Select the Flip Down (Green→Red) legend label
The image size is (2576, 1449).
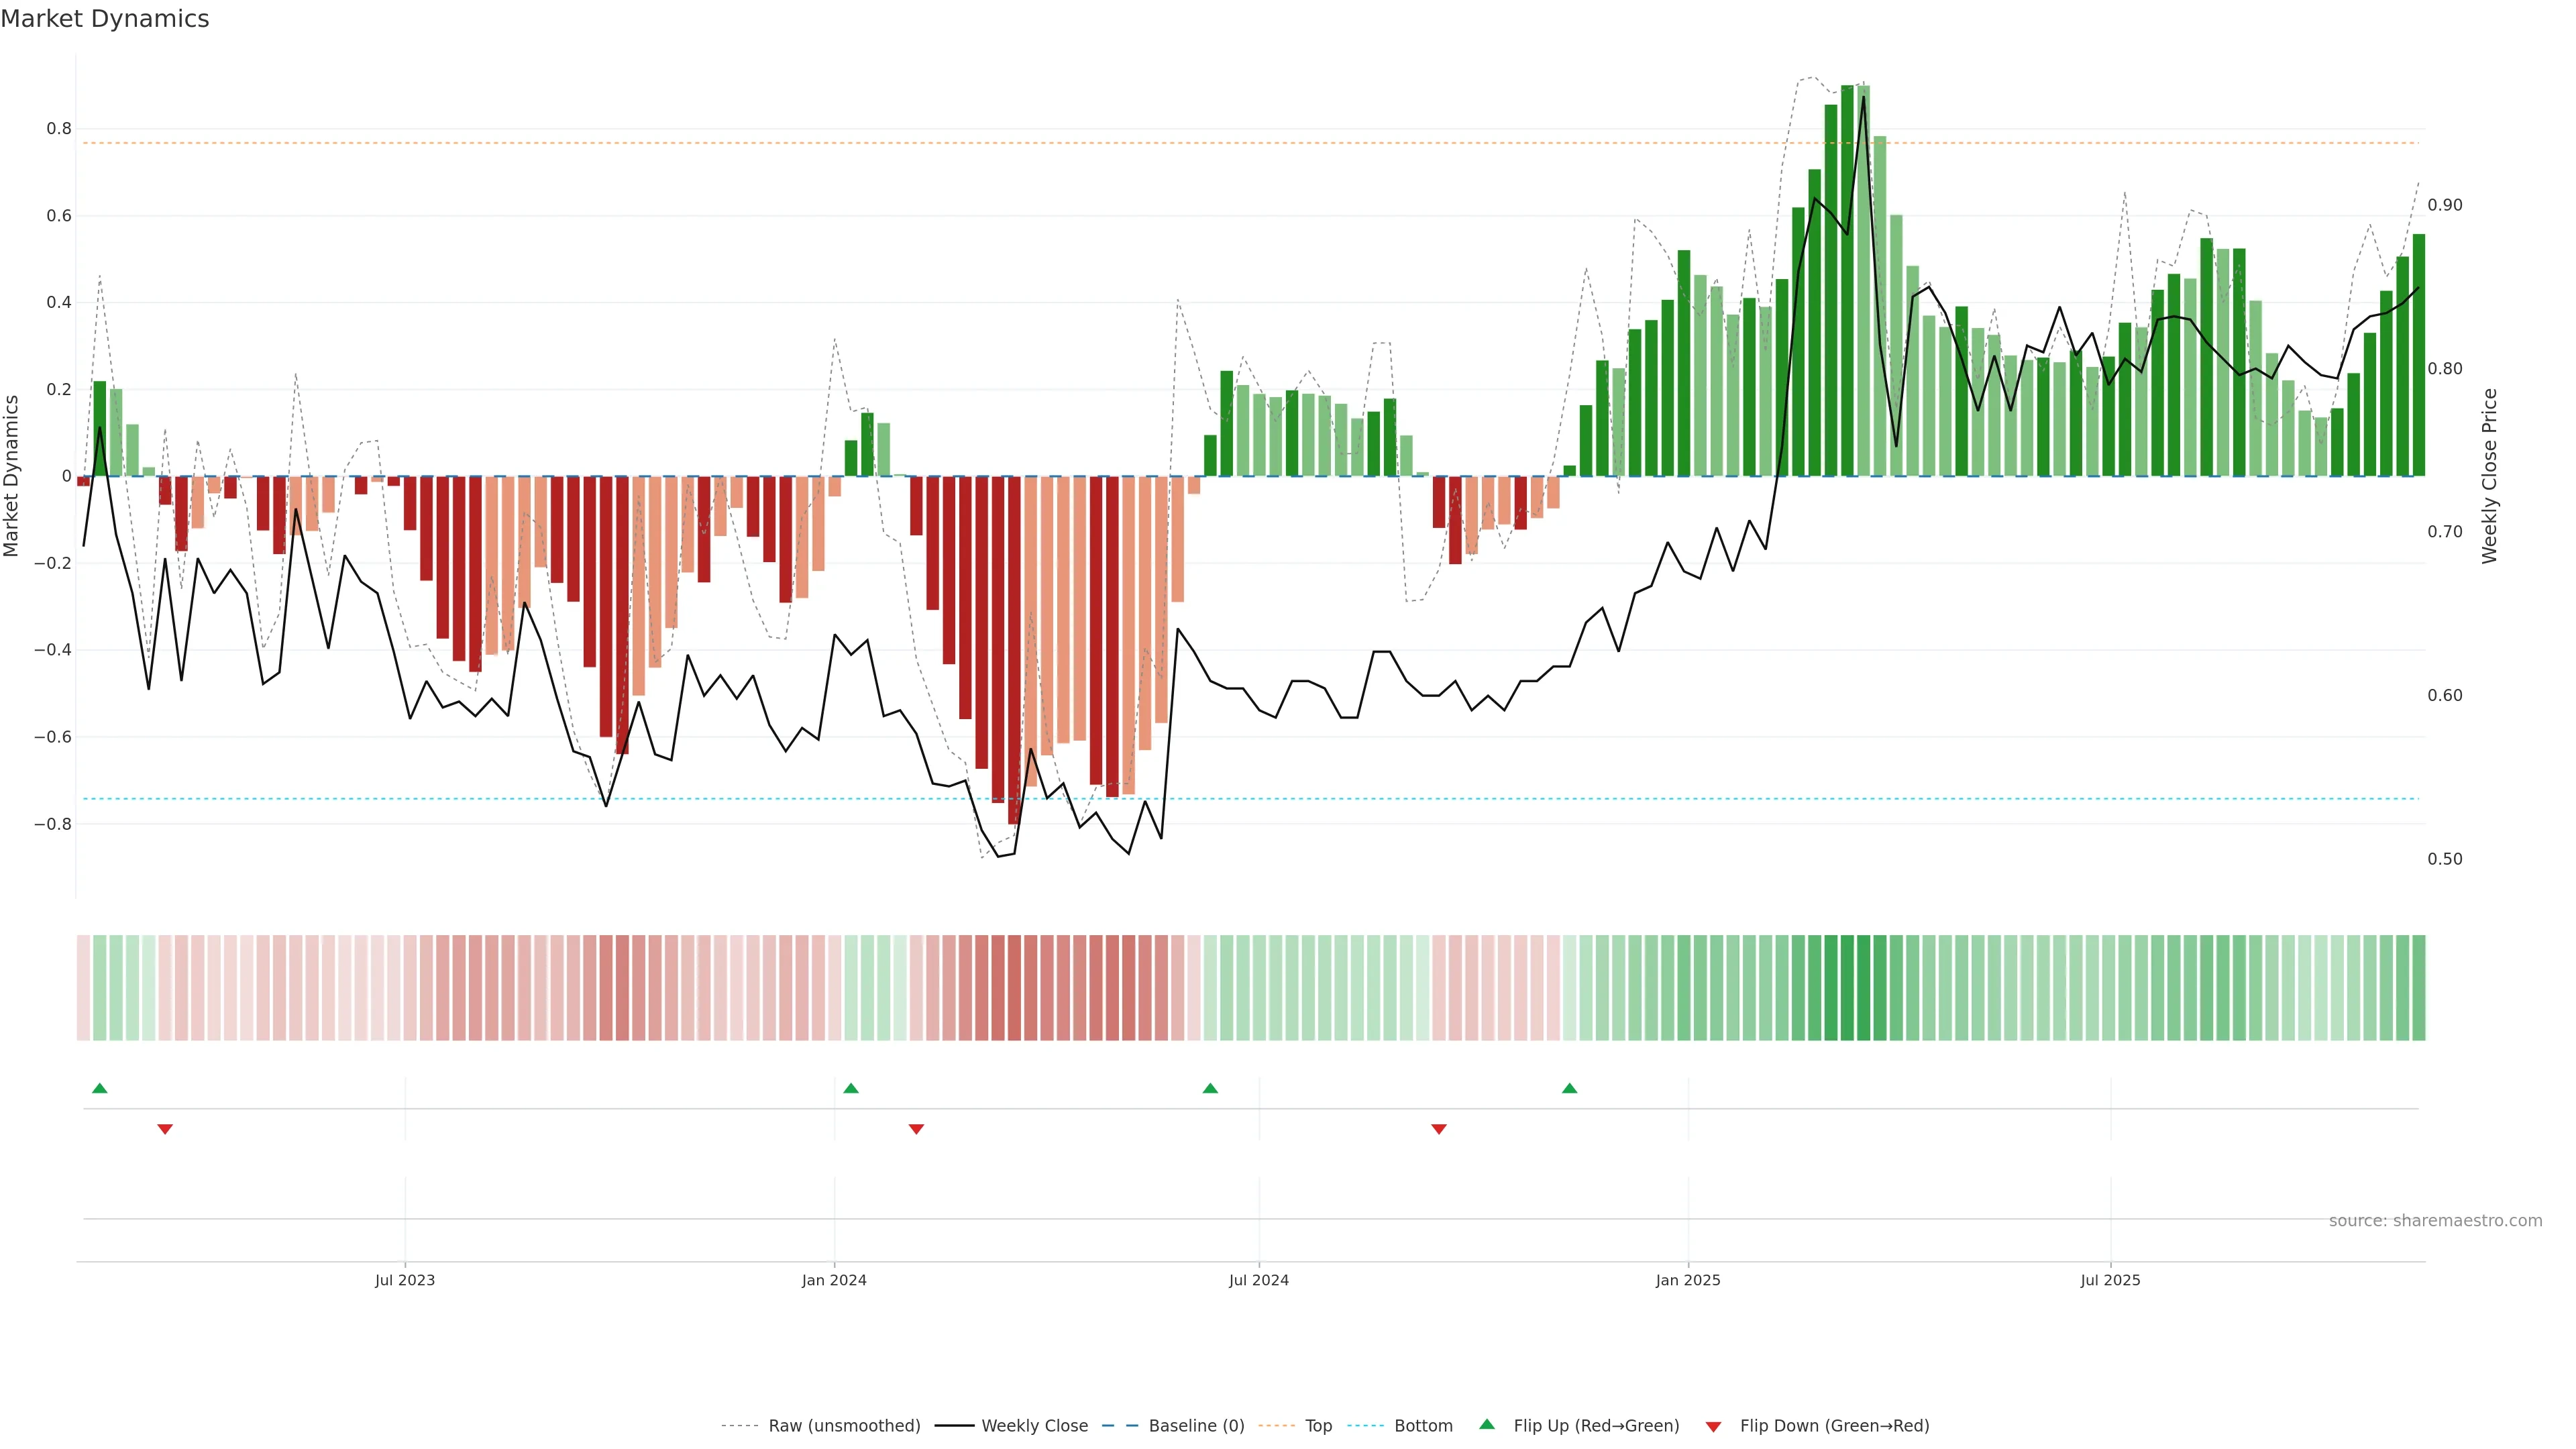[1834, 1426]
